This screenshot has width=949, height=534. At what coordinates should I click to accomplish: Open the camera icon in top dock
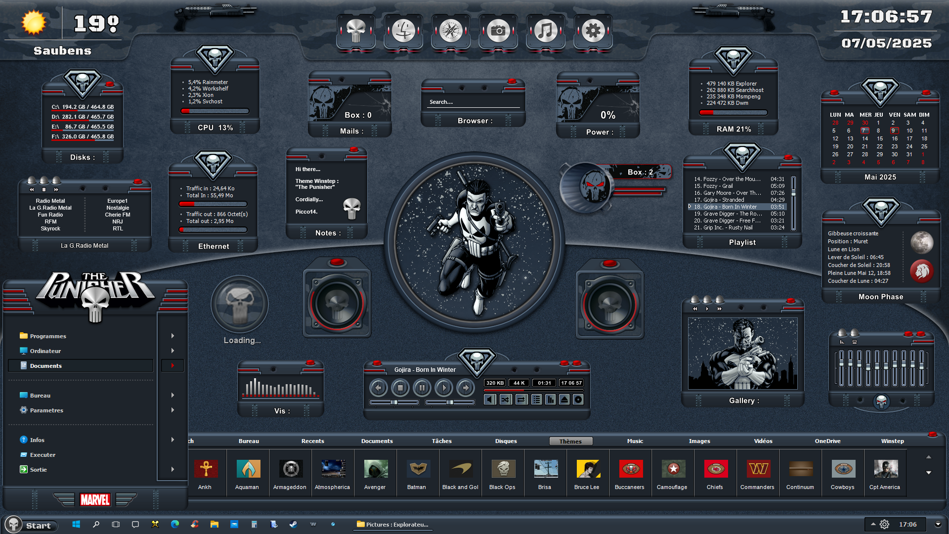tap(498, 32)
